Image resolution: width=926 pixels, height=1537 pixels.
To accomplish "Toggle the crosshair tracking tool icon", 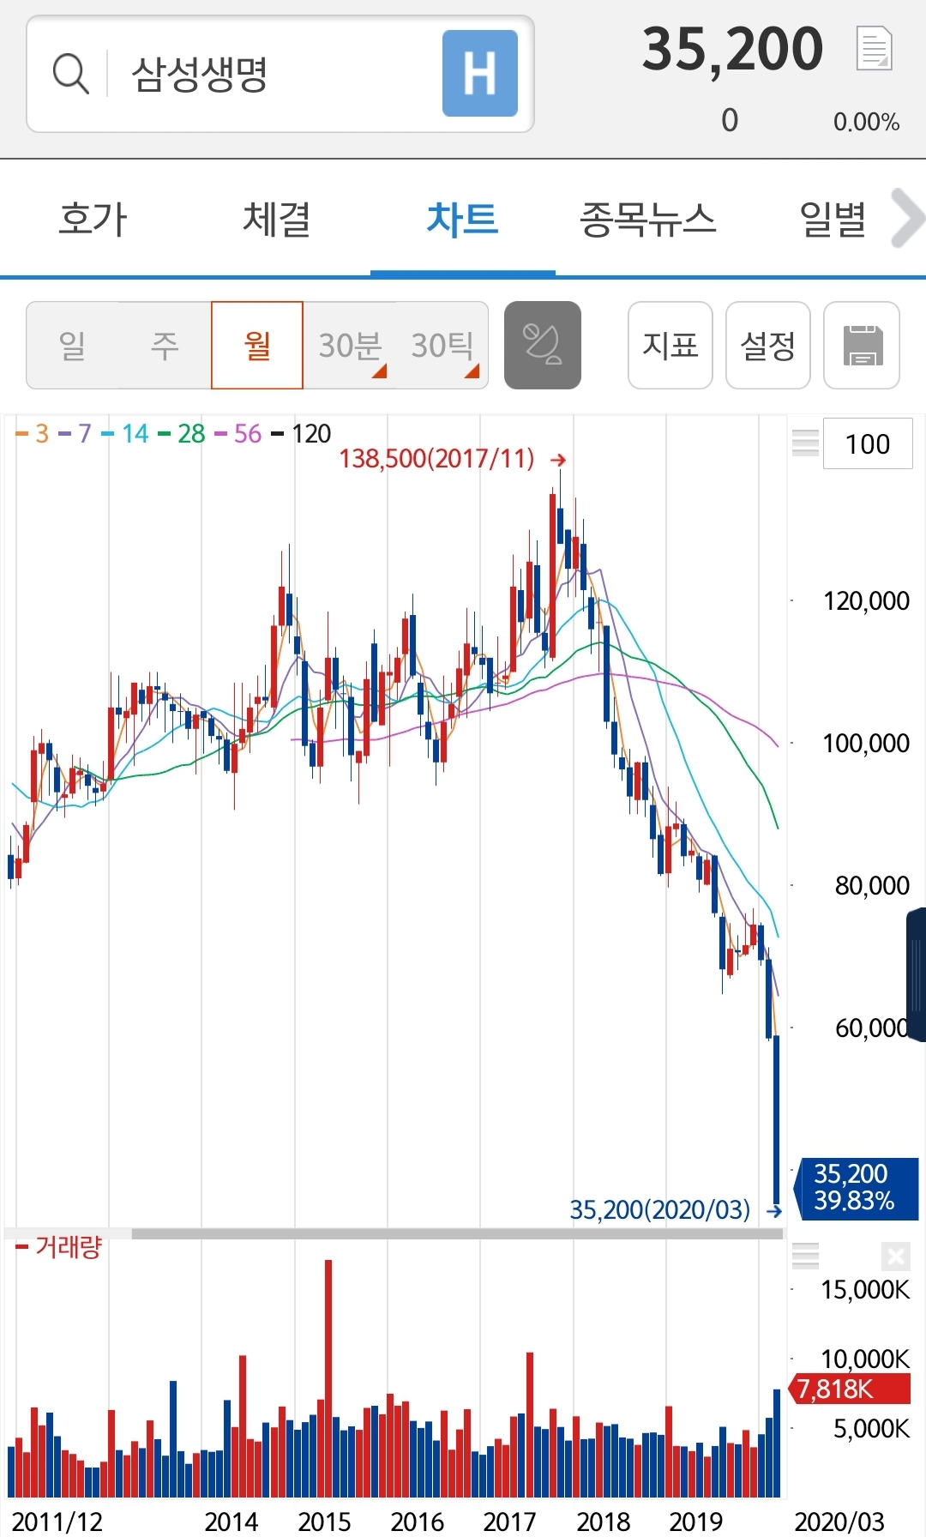I will (x=543, y=346).
